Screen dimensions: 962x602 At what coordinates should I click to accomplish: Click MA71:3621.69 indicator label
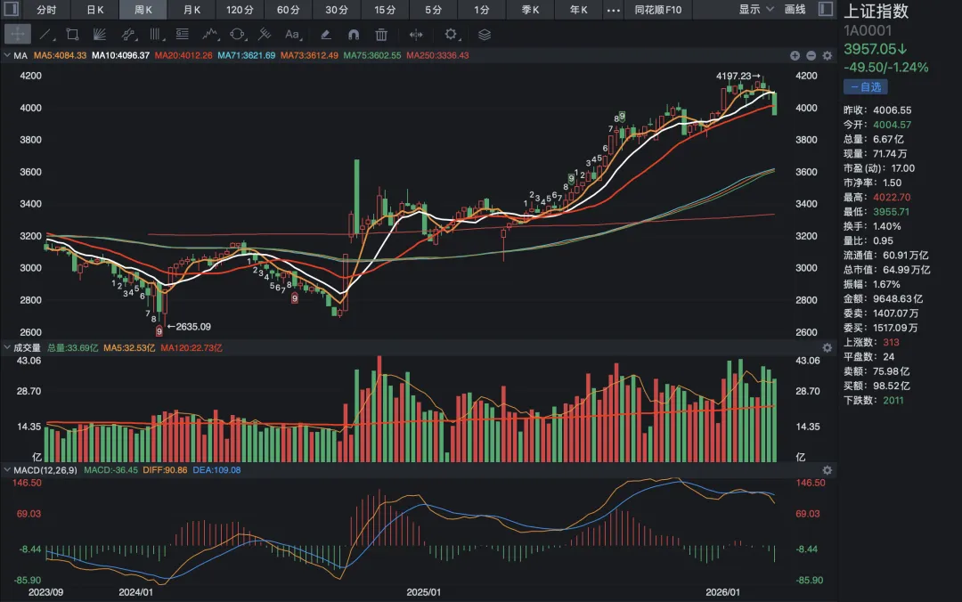click(247, 55)
